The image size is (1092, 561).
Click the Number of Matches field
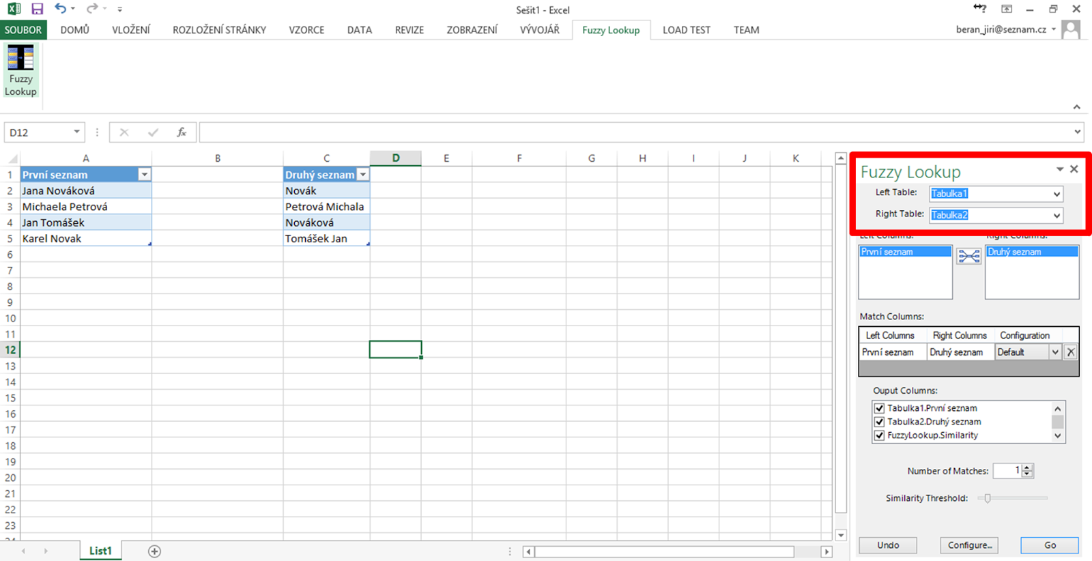coord(1007,471)
